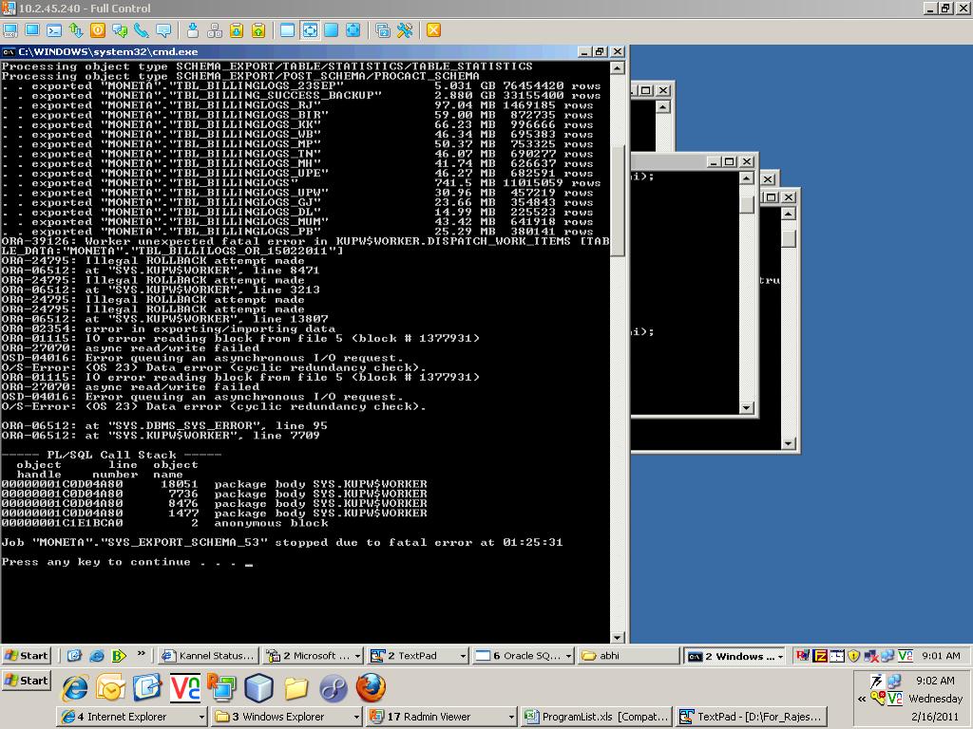Expand the remote quick launch overflow chevron
The height and width of the screenshot is (729, 973).
(x=142, y=654)
